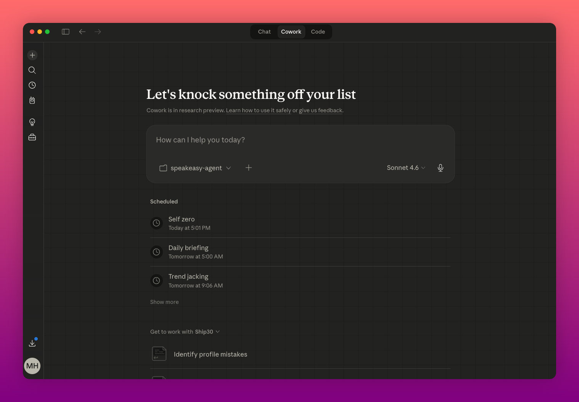Click 'Learn how to use it safely' link
Screen dimensions: 579x402
[x=258, y=110]
